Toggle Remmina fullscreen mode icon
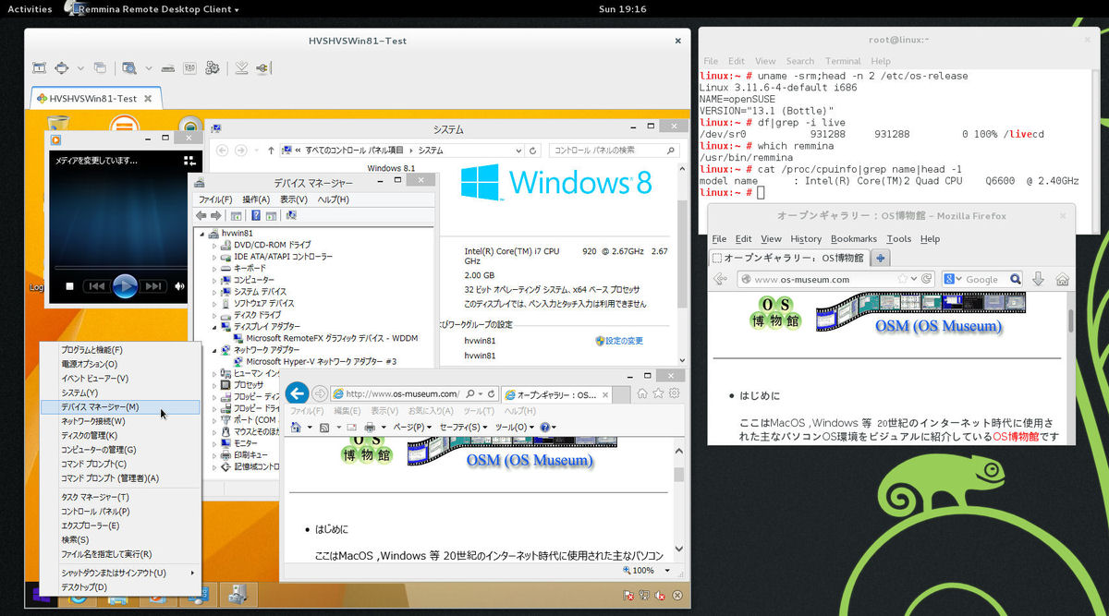1109x616 pixels. click(61, 67)
